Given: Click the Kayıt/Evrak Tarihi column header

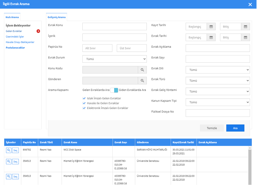Looking at the screenshot, I should 183,142.
